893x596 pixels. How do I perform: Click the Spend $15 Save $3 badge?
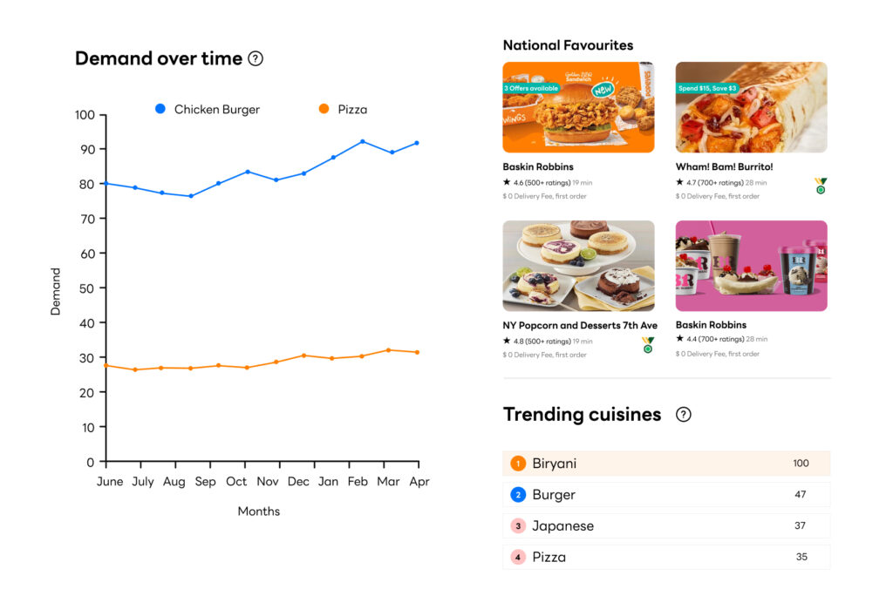(706, 88)
